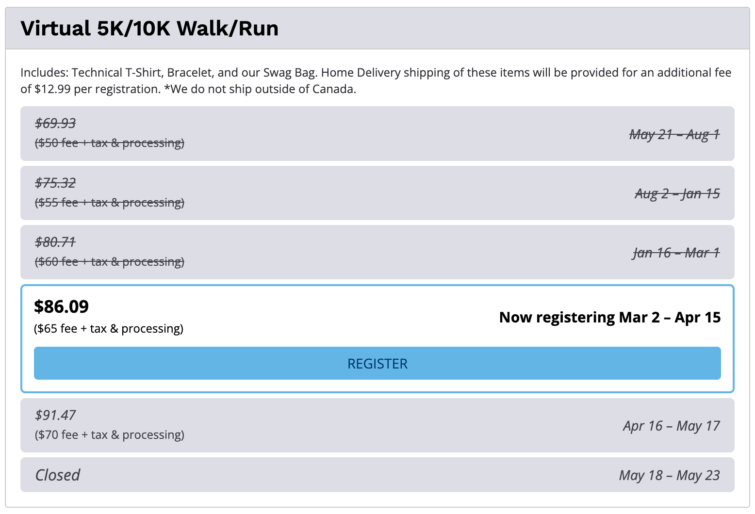Screen dimensions: 755x514
Task: Click the May 18 – May 23 date range
Action: coord(669,475)
